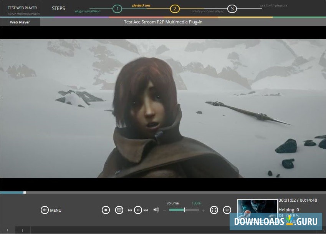Image resolution: width=326 pixels, height=234 pixels.
Task: Skip to the previous track
Action: click(130, 210)
